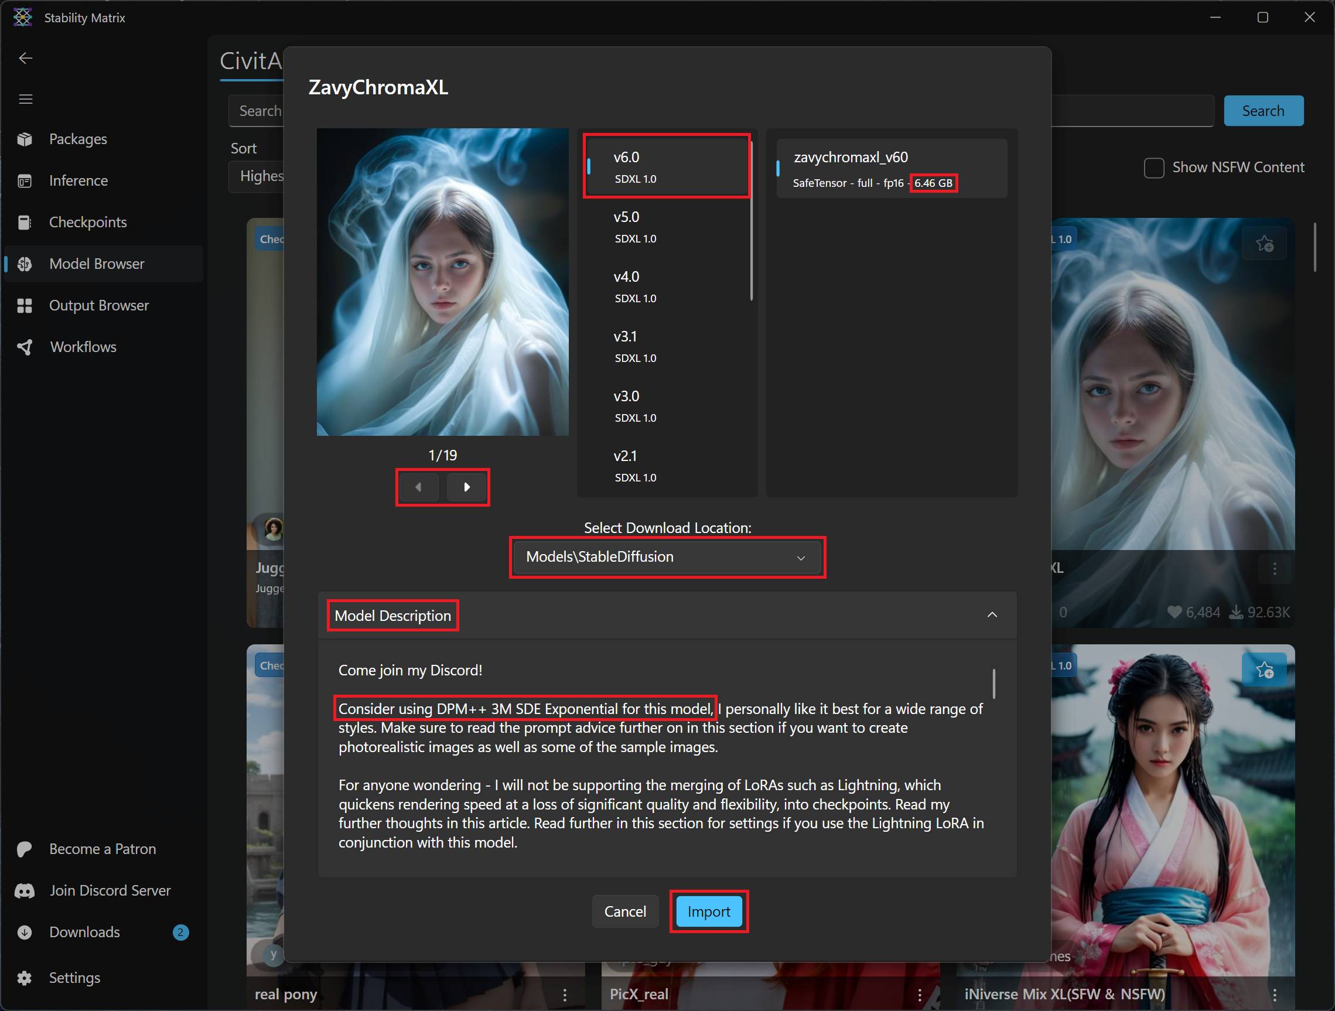Open the download location dropdown

666,558
